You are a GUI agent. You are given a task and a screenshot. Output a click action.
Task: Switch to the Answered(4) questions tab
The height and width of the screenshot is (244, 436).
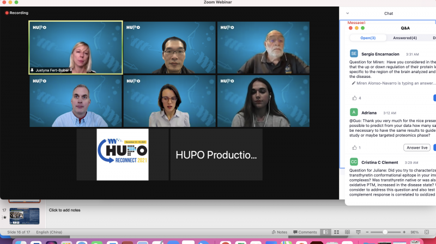pos(405,38)
